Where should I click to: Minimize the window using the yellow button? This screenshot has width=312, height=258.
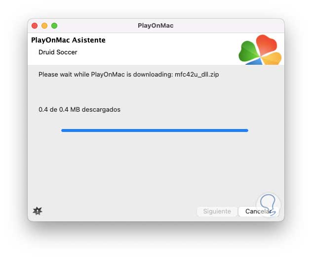coord(44,26)
